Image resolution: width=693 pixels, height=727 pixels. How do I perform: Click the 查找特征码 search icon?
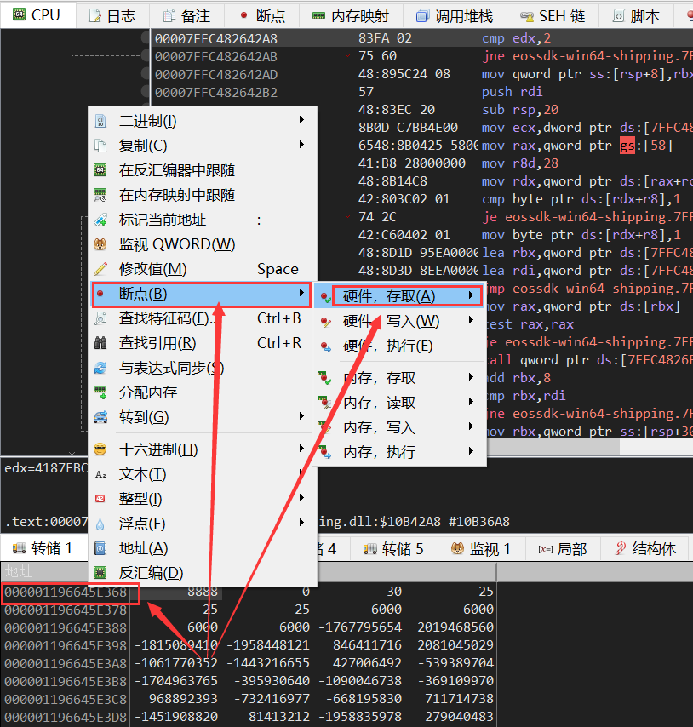pos(100,318)
